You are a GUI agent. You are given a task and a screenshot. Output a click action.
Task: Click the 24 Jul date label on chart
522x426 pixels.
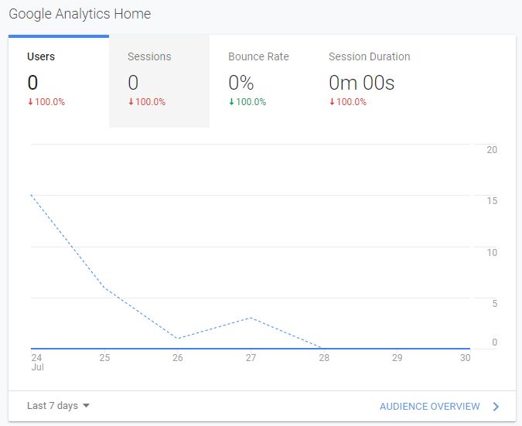[x=37, y=362]
